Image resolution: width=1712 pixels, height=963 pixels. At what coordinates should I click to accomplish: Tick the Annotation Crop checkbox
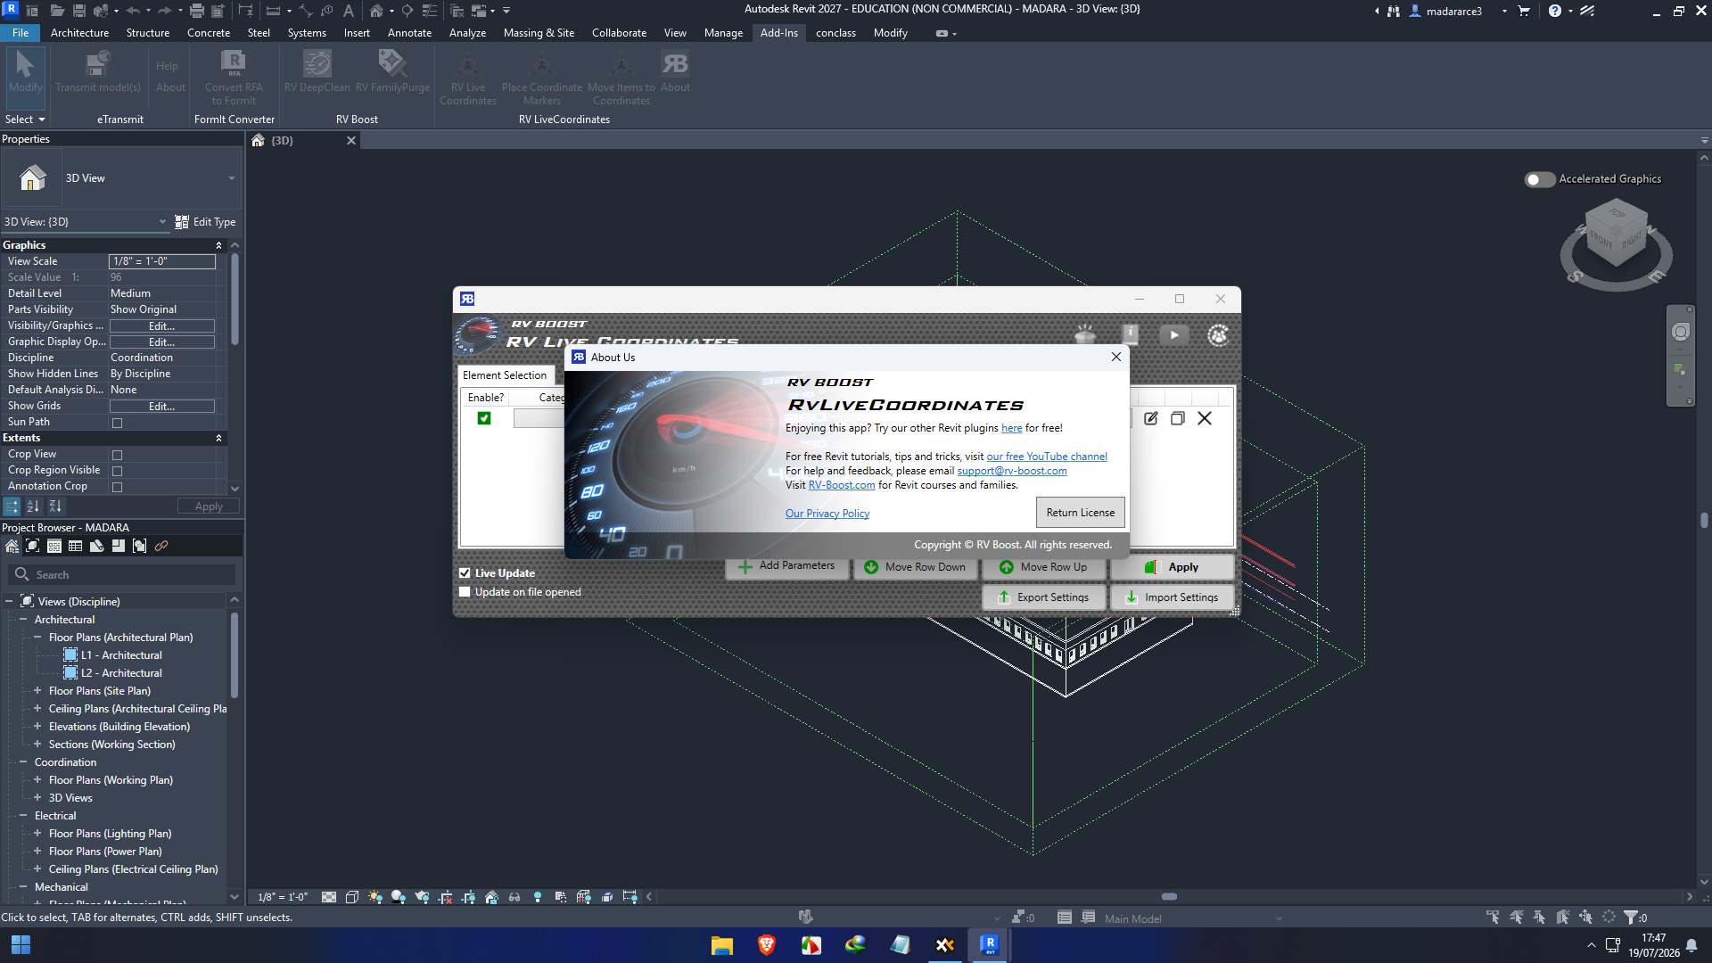click(117, 487)
